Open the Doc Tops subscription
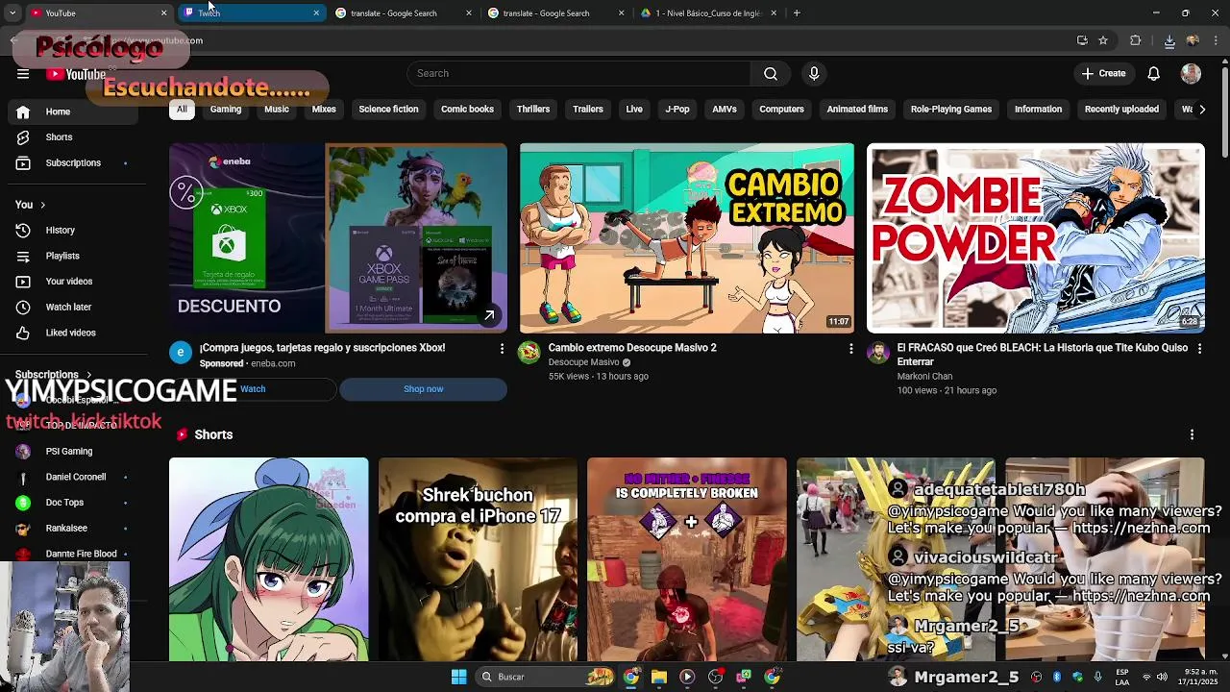1230x692 pixels. pos(72,503)
